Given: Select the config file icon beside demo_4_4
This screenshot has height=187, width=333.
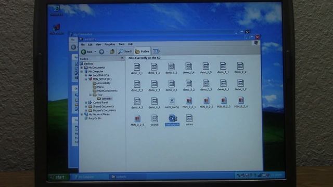Looking at the screenshot, I should tap(172, 101).
